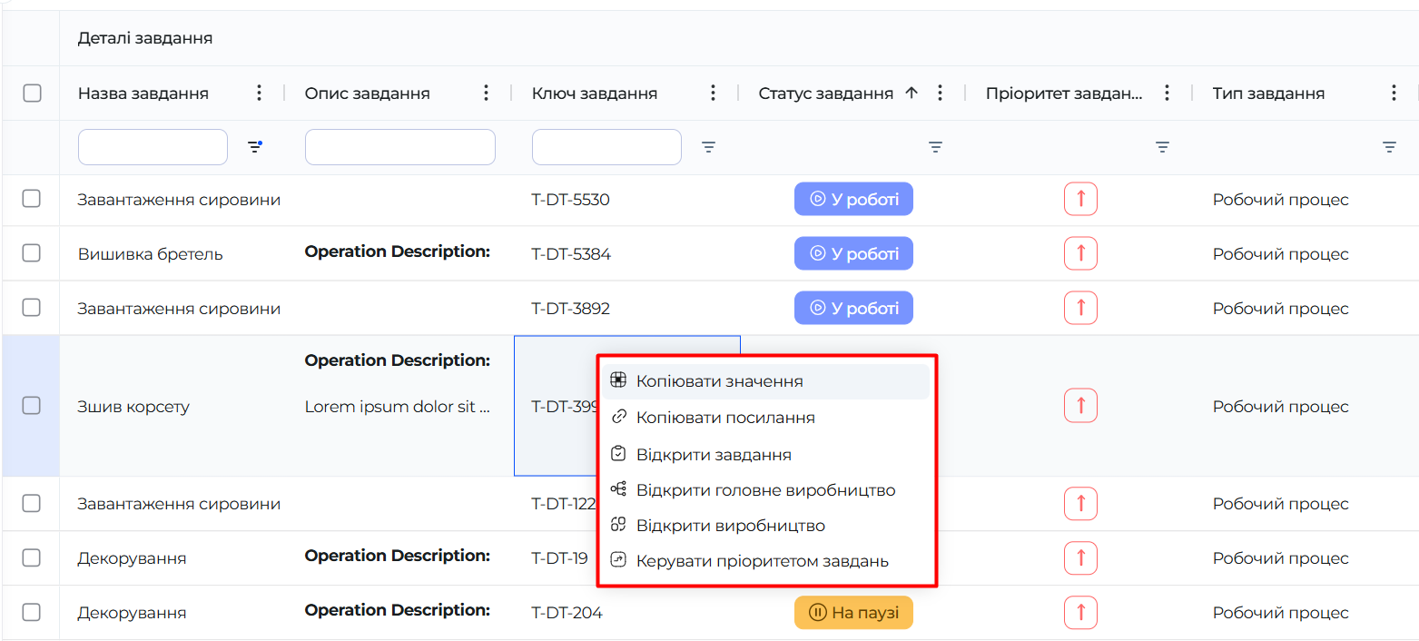Focus the Опис завдання filter text field
This screenshot has width=1419, height=641.
pyautogui.click(x=399, y=147)
